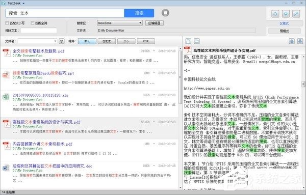The width and height of the screenshot is (306, 195).
Task: Click scroll-down arrow of results list
Action: pos(180,187)
